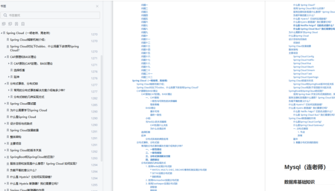Expand the 分布式锁的几种实现方式 bookmark node
The width and height of the screenshot is (335, 191).
(x=9, y=97)
